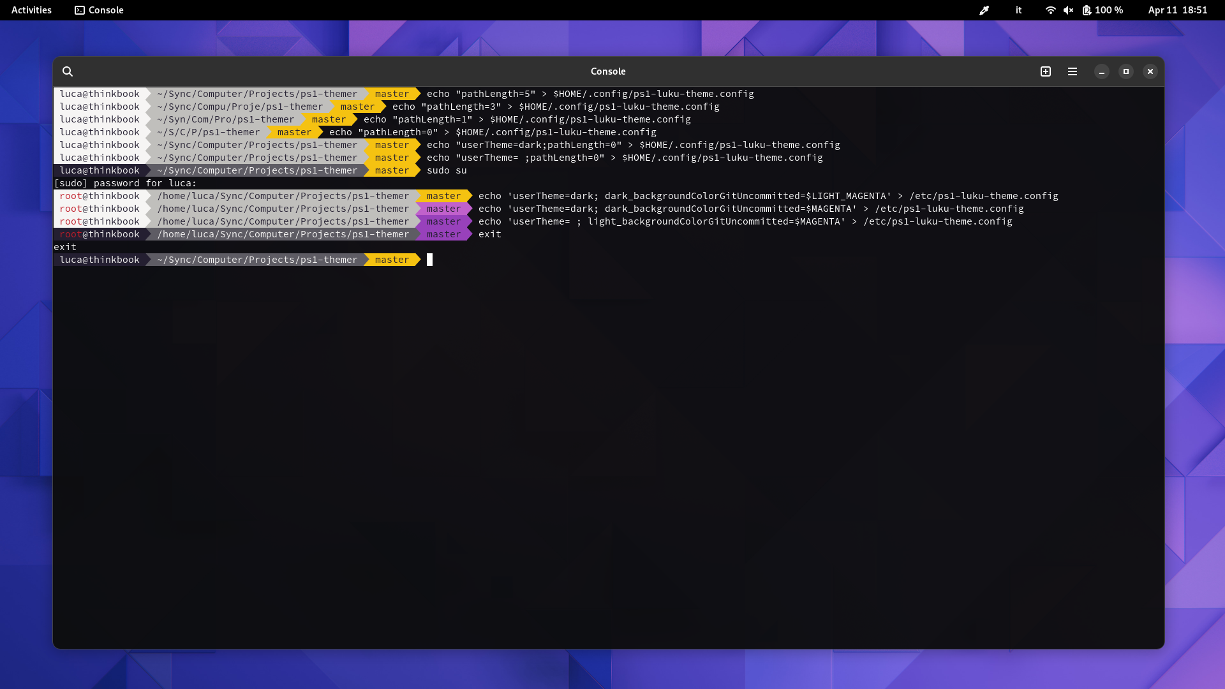Screen dimensions: 1225x689
Task: Click the Console window title bar text
Action: [x=607, y=71]
